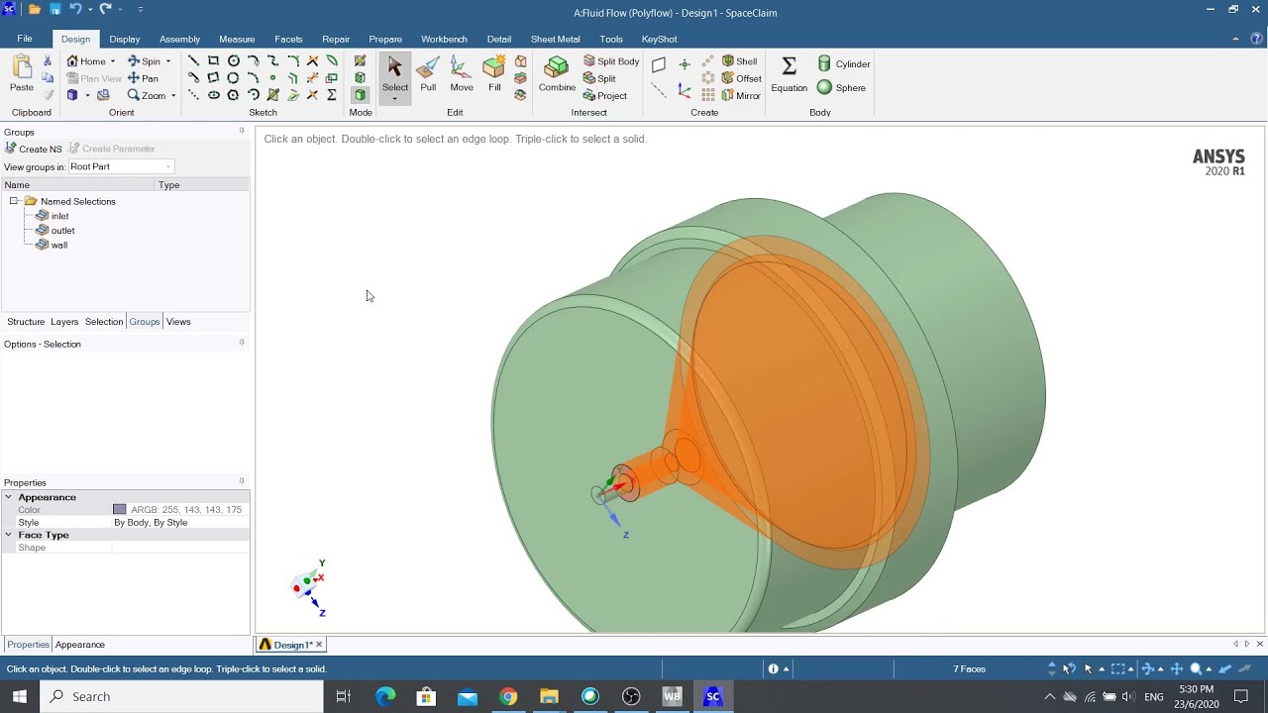Image resolution: width=1268 pixels, height=713 pixels.
Task: Close the Design1 document tab
Action: [319, 645]
